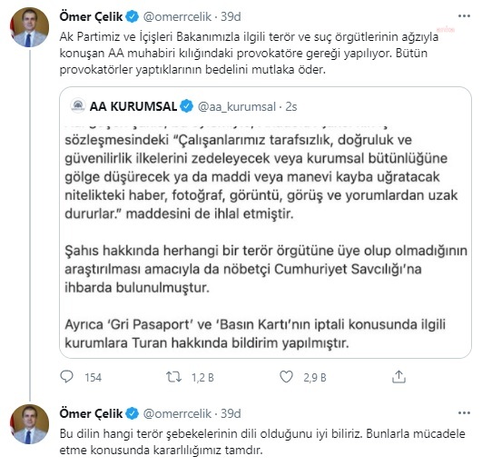
Task: Open three-dot menu of the second tweet
Action: click(x=464, y=413)
